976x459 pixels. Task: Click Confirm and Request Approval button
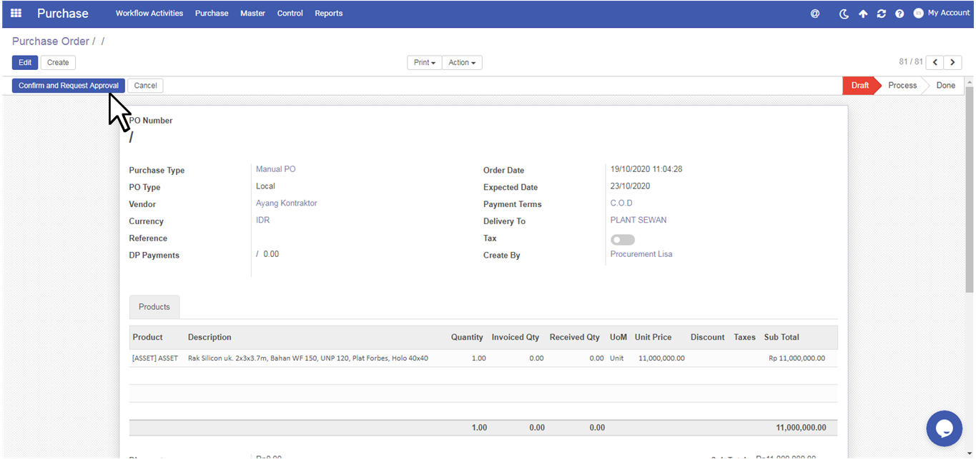[69, 86]
